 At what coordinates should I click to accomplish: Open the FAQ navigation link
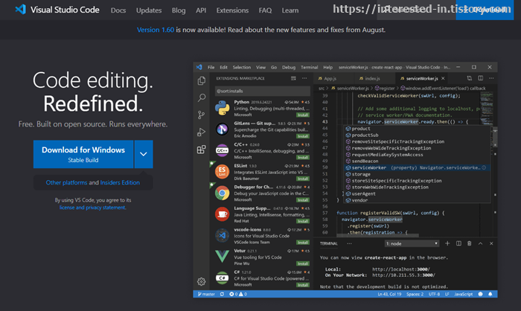[265, 10]
